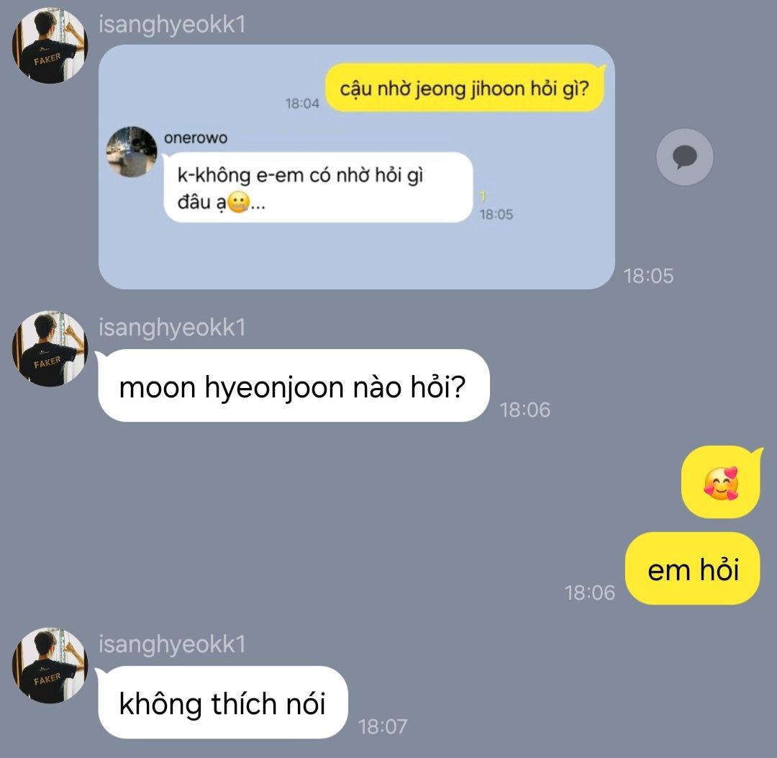Tap the 18:04 timestamp inside the screenshot
The height and width of the screenshot is (758, 777).
(302, 103)
